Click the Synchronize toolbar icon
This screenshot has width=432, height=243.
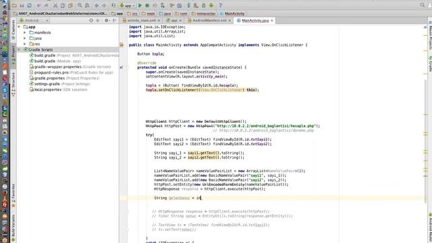(x=30, y=5)
